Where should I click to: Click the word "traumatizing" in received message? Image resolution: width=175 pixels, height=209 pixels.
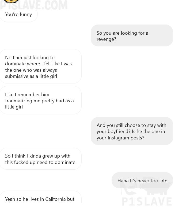[19, 101]
